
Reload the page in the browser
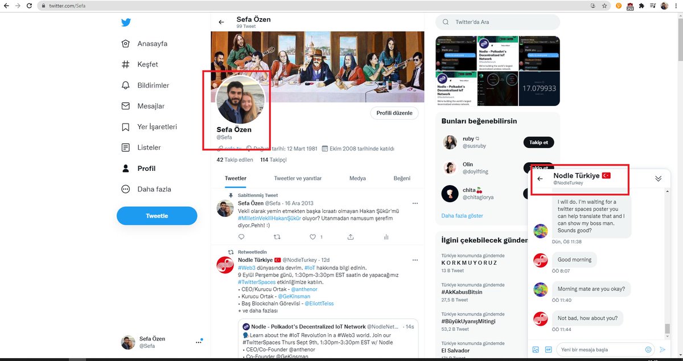coord(30,6)
